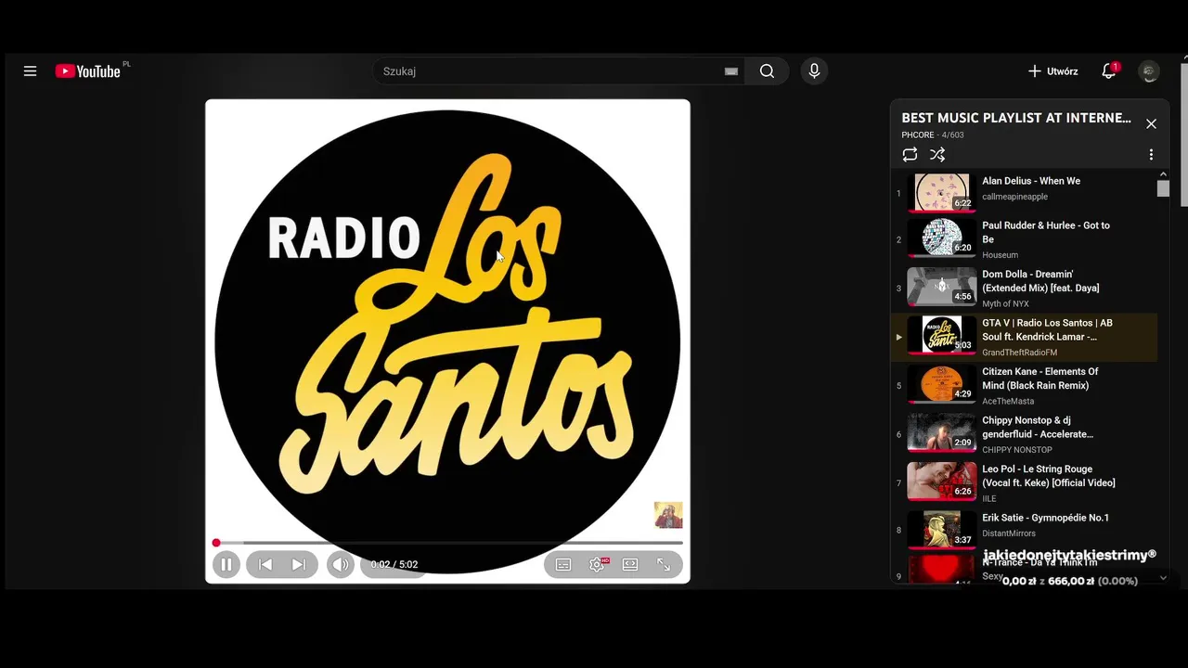Skip to next video in playlist

click(x=299, y=564)
